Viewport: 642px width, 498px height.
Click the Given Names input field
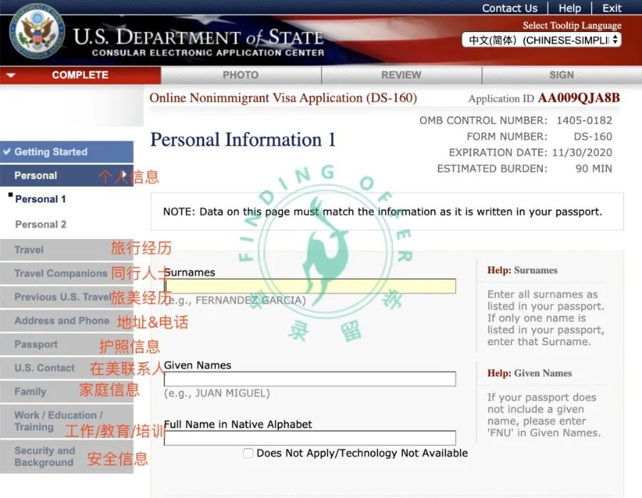310,378
